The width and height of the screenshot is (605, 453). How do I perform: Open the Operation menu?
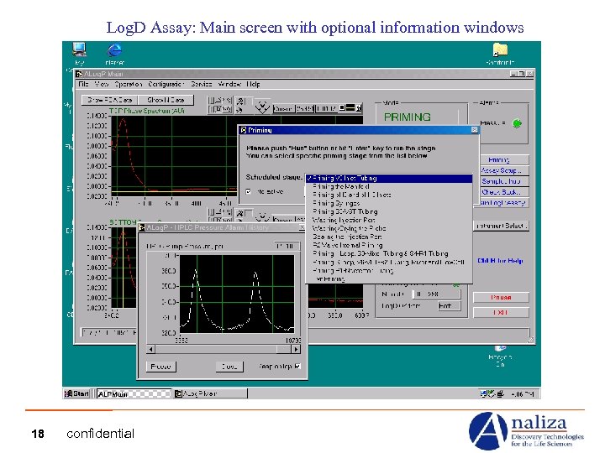[129, 84]
